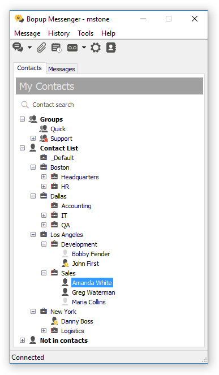Click John First's away status icon
Viewport: 219px width, 375px height.
65,264
